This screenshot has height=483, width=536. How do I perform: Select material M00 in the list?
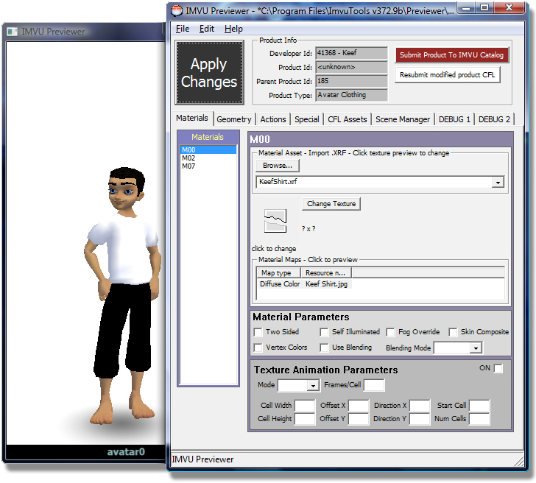tap(208, 150)
